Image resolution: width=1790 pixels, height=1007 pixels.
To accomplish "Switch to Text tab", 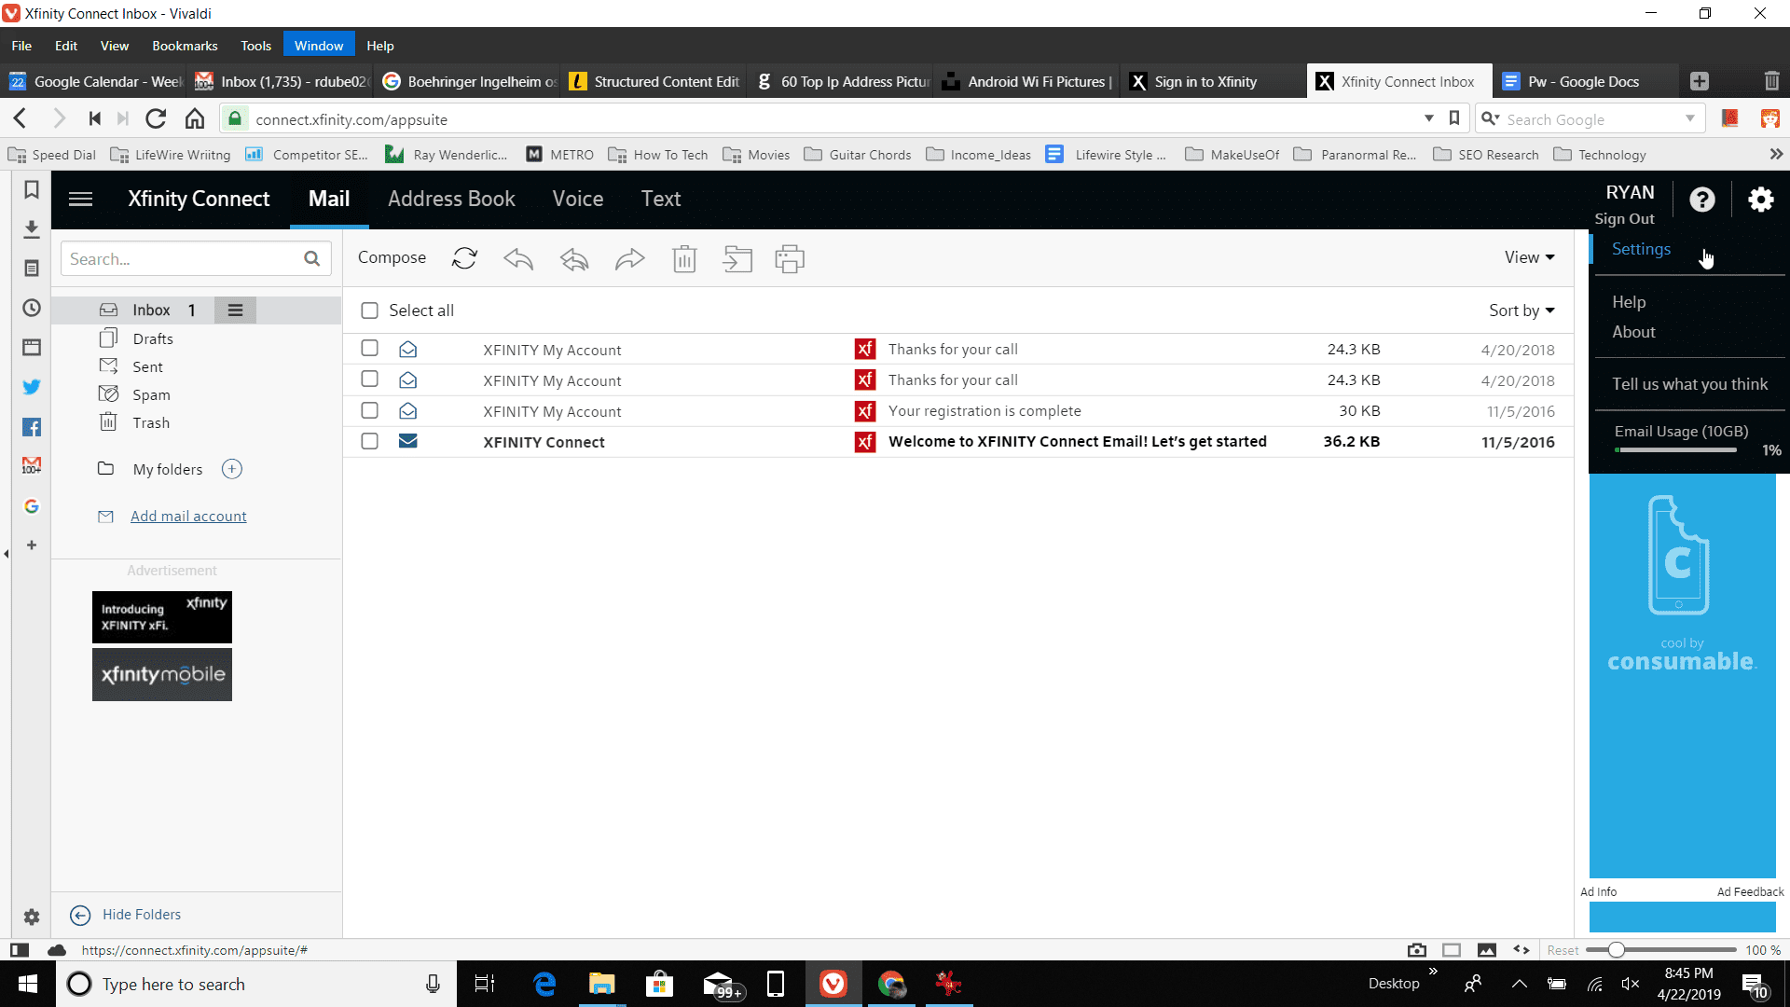I will click(661, 199).
